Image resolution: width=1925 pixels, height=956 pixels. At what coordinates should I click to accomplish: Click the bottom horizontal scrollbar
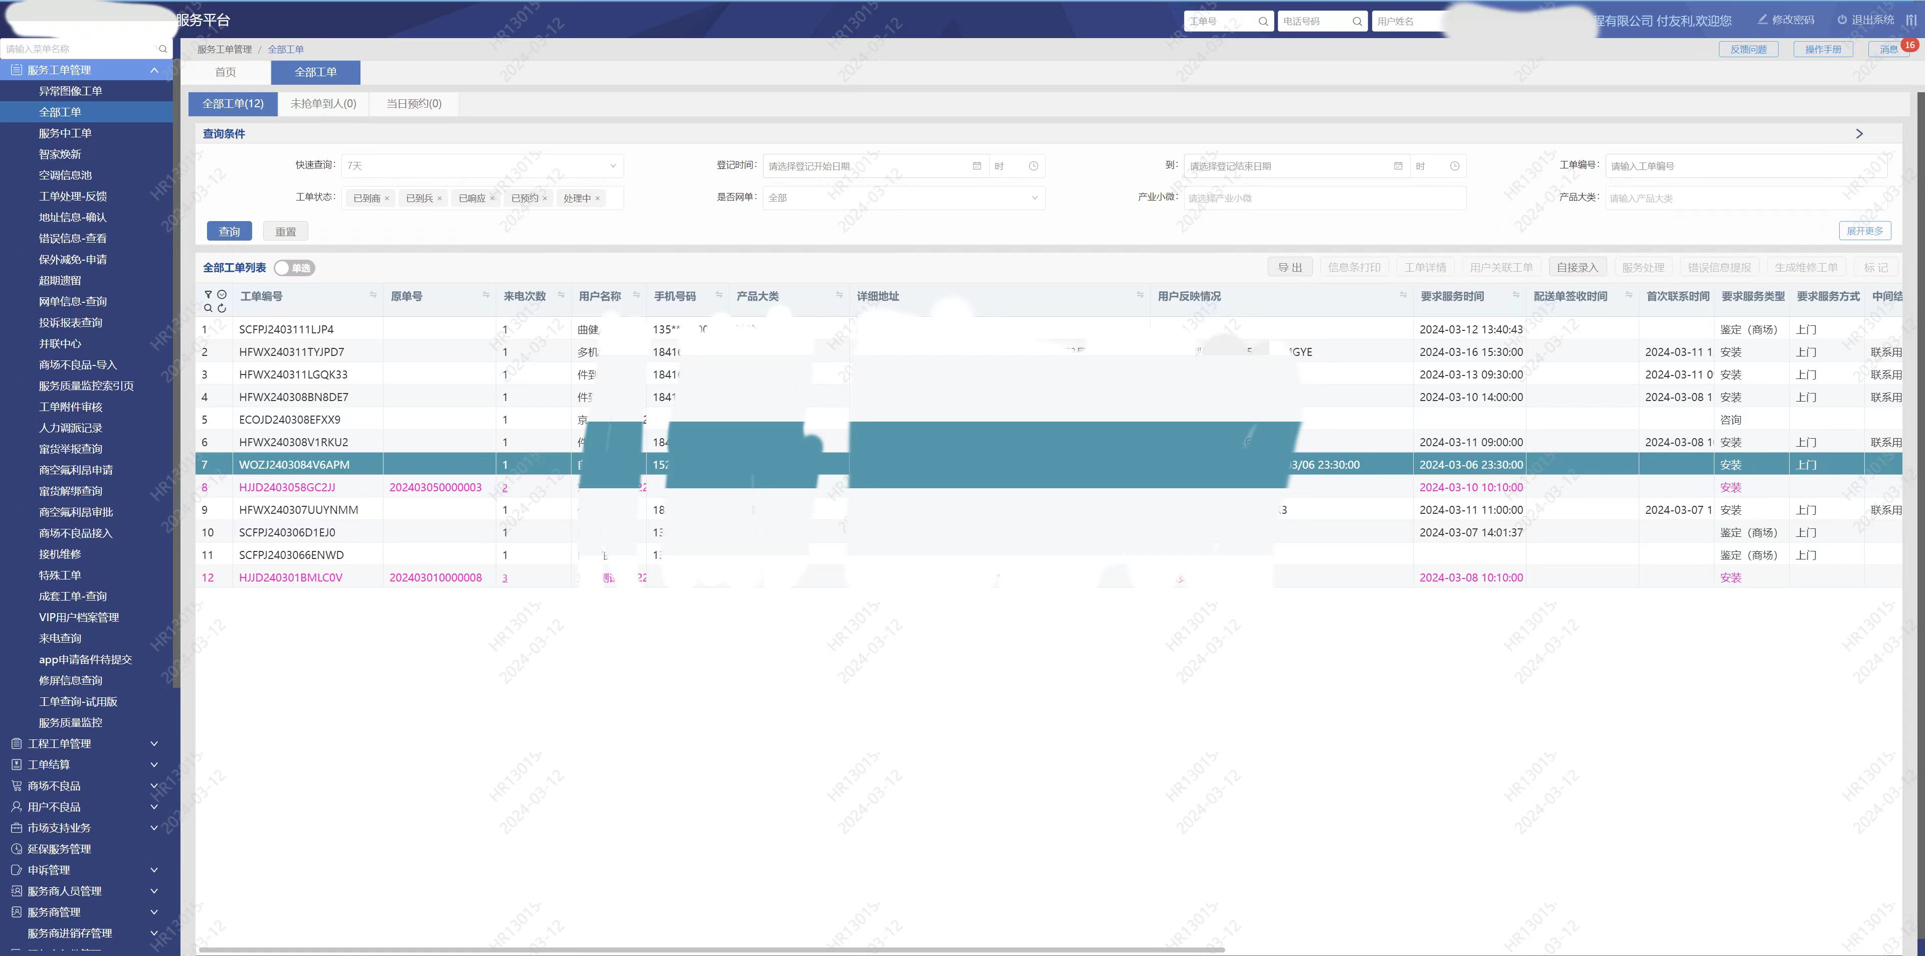pyautogui.click(x=711, y=950)
